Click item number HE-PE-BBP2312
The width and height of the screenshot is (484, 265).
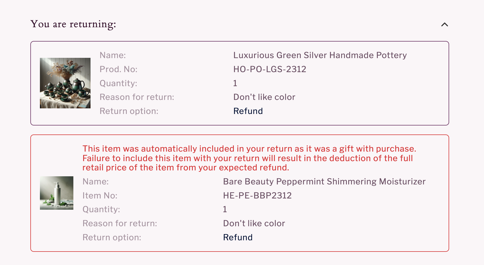(257, 195)
